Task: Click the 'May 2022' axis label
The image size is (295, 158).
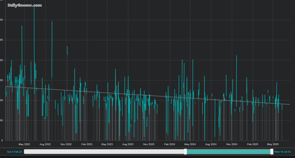Action: 24,144
